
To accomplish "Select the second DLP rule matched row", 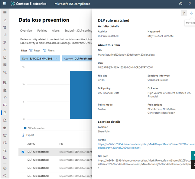I will point(55,160).
